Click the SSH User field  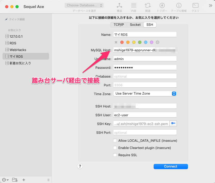(x=145, y=115)
